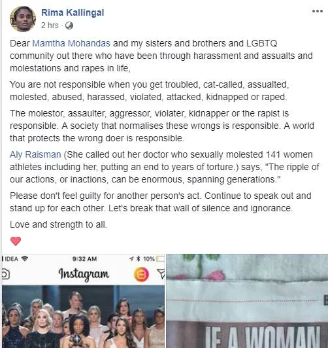Click the profile picture avatar
The image size is (328, 348).
tap(23, 19)
